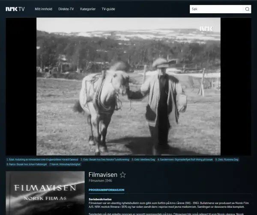
Task: Favorite Filmavisen with the star icon
Action: [x=123, y=175]
